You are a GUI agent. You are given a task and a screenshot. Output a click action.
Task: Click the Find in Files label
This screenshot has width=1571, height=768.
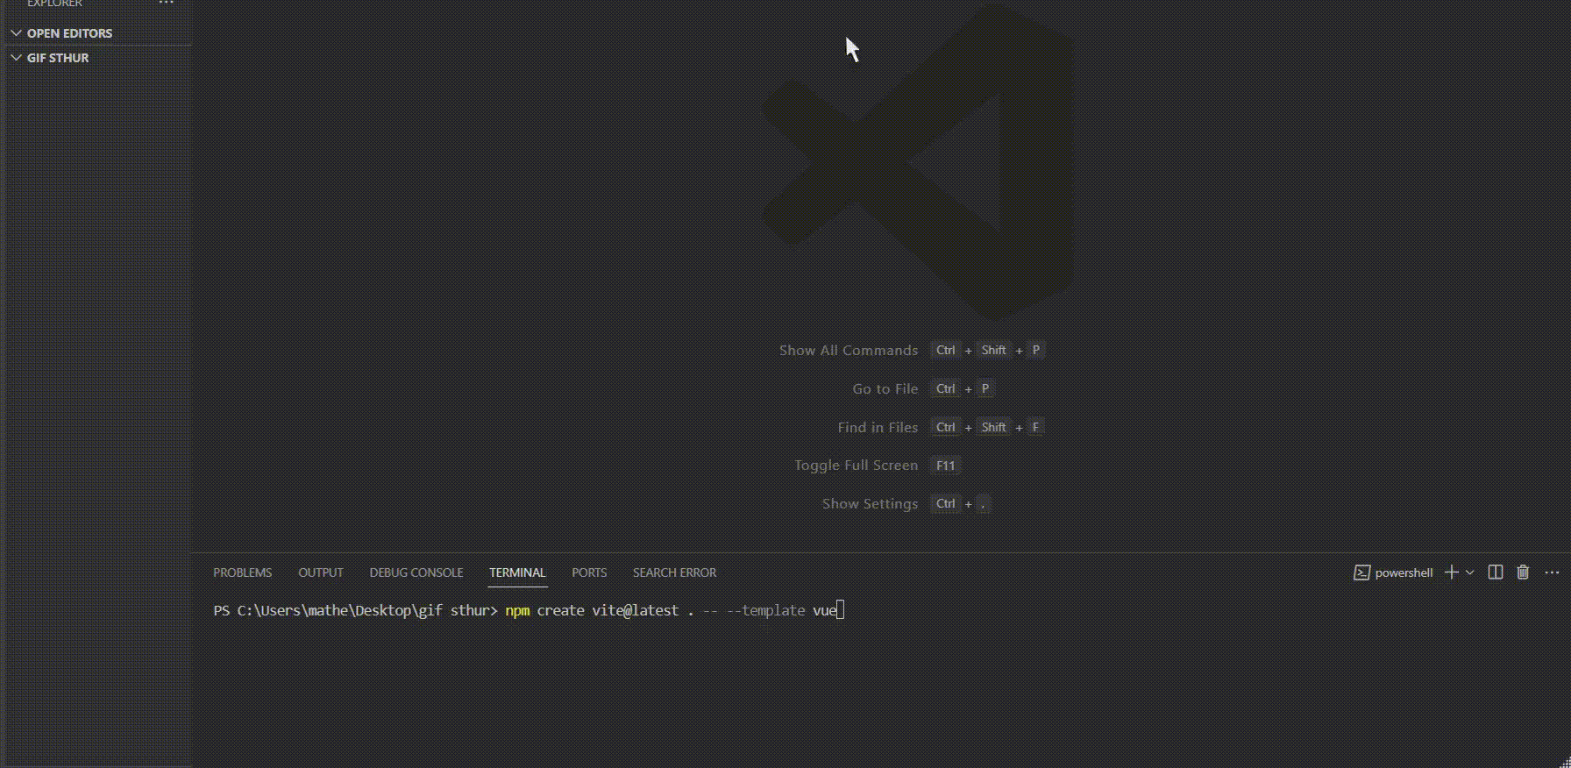[878, 427]
